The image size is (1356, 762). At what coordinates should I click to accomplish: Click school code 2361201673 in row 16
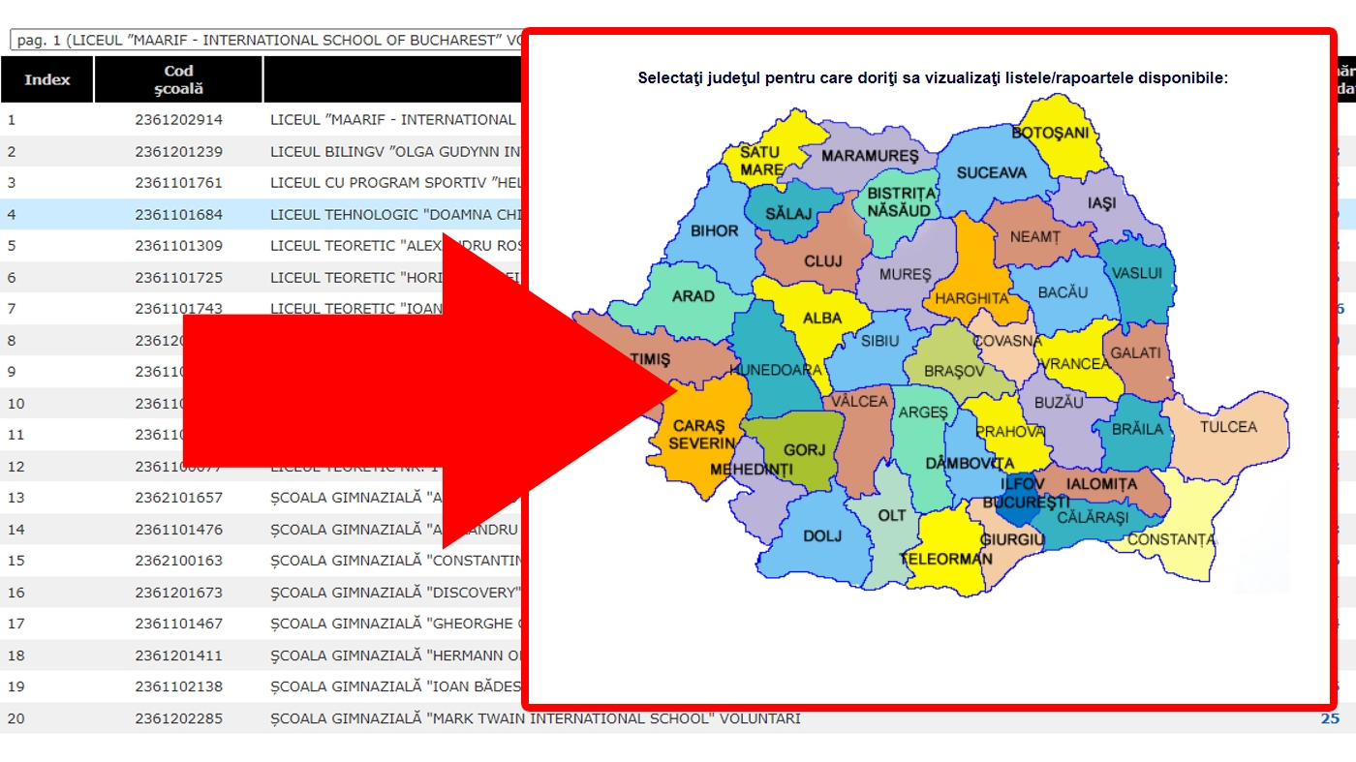(x=178, y=593)
